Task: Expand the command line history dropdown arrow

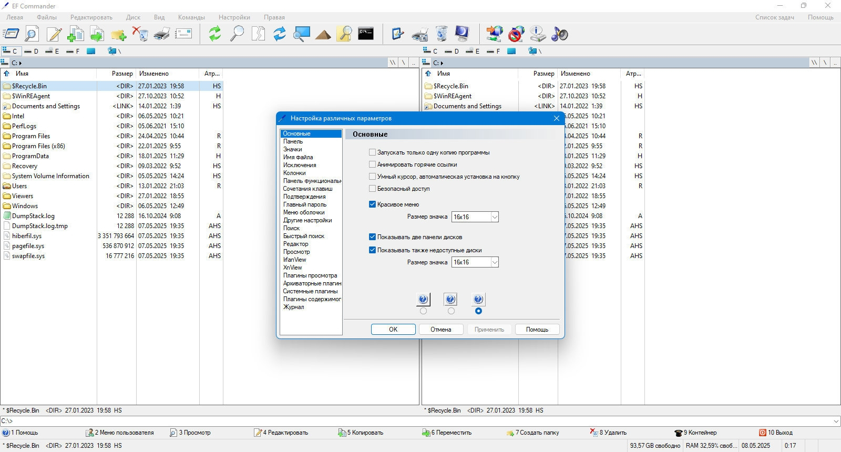Action: [836, 421]
